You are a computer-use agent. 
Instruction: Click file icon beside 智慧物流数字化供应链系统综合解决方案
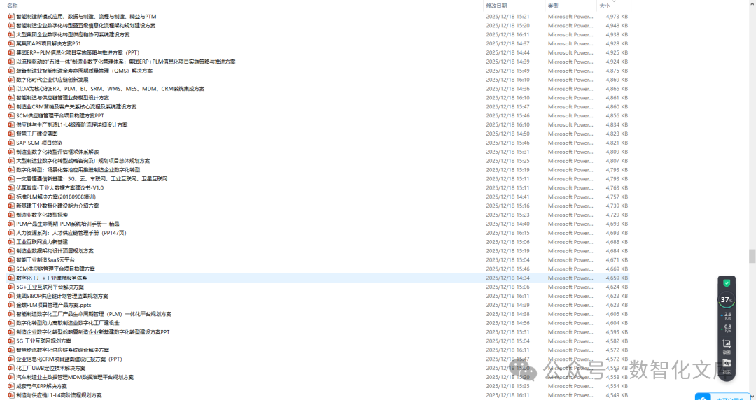[x=11, y=350]
